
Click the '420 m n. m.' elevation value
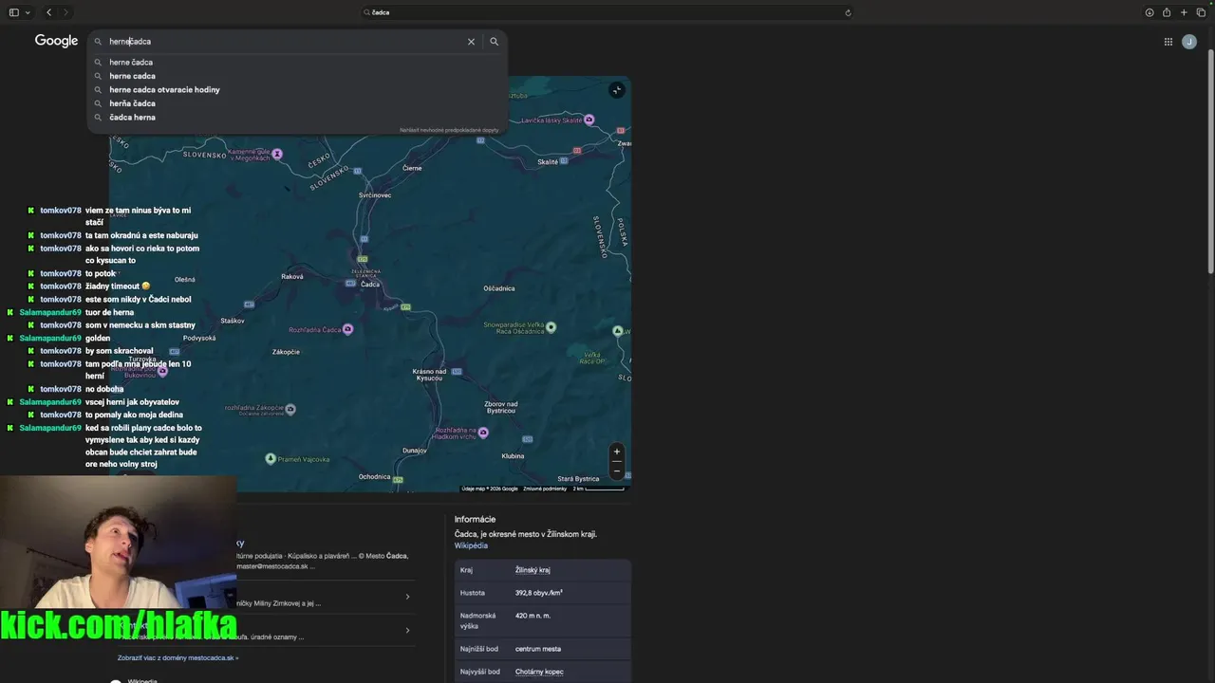pos(533,616)
